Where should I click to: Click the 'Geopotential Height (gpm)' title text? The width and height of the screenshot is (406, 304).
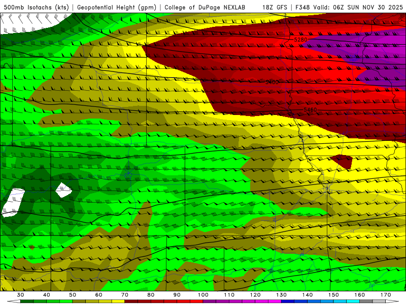tap(117, 8)
